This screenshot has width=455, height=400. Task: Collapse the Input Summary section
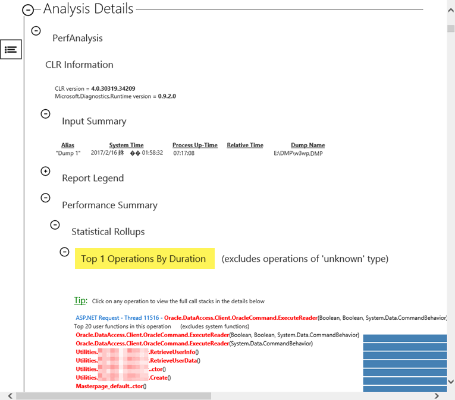[46, 113]
